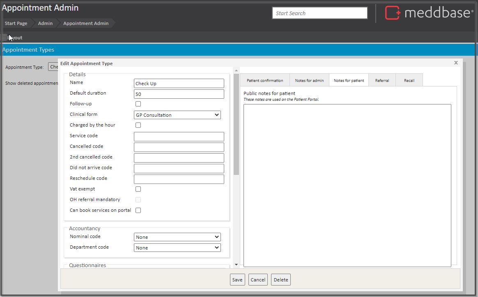Click scrollbar down arrow in details panel
The height and width of the screenshot is (297, 478).
pyautogui.click(x=236, y=265)
